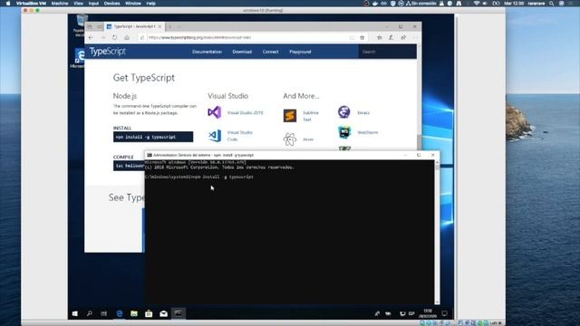Screen dimensions: 580x326
Task: Open the Sublime Text link
Action: 310,116
